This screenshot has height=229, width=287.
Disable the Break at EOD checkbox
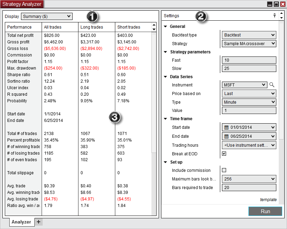(224, 154)
